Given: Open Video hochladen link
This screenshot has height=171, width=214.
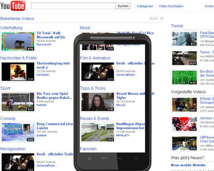Looking at the screenshot, I should [x=171, y=6].
